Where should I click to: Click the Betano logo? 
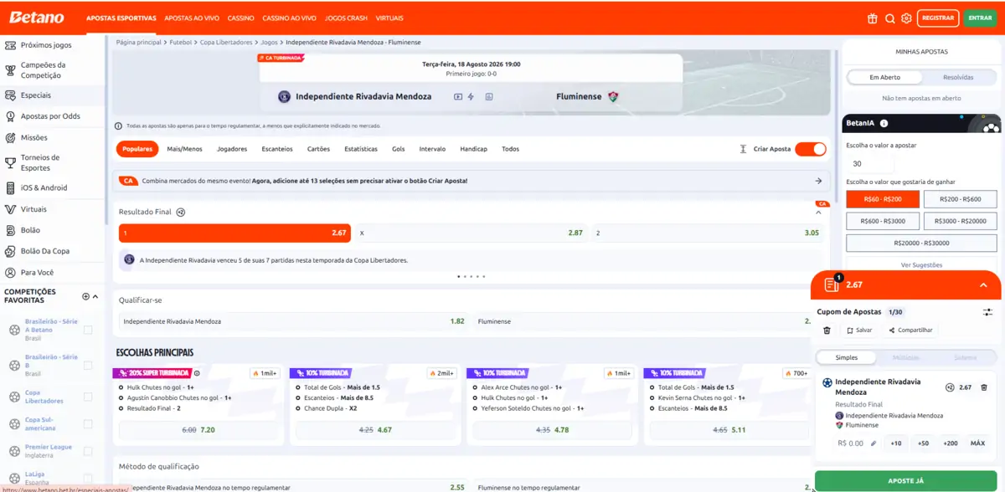[x=37, y=18]
